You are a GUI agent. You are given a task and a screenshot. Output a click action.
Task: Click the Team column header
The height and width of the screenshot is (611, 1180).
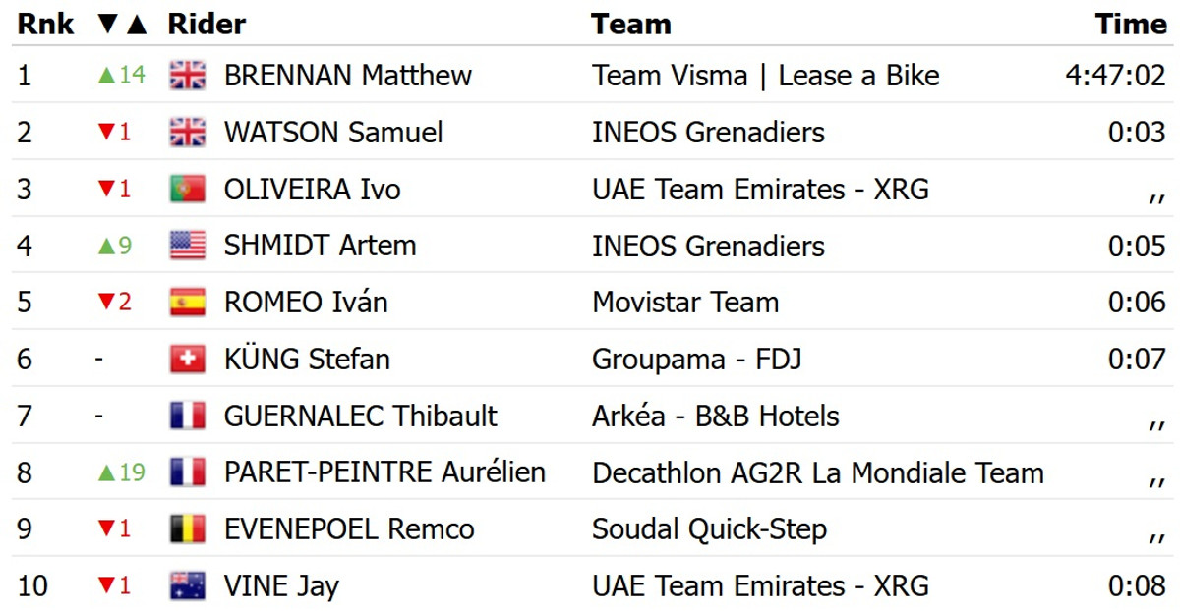point(631,24)
